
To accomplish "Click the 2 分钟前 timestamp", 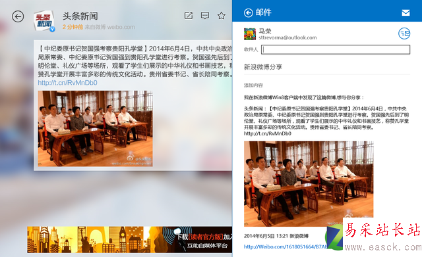I will [x=73, y=27].
